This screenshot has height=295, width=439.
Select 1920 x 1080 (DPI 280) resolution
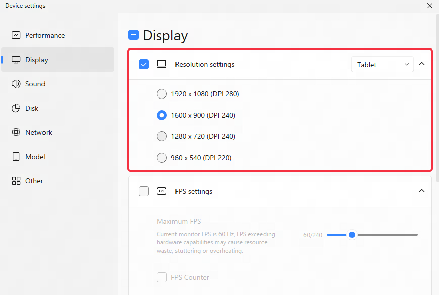click(x=162, y=94)
